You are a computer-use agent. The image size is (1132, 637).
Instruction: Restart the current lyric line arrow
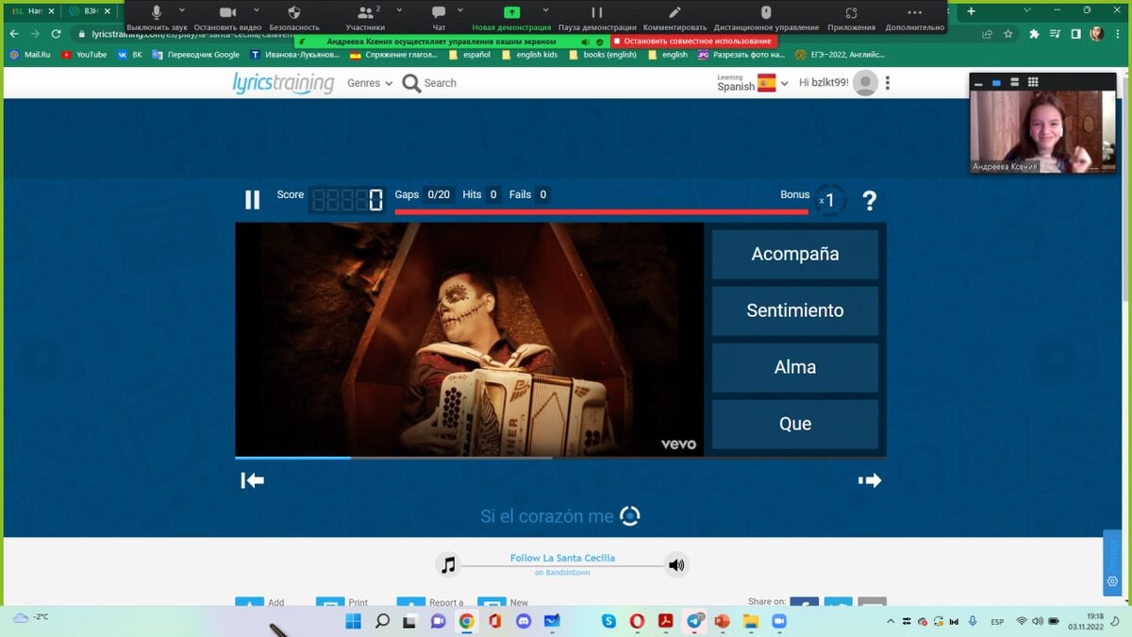pyautogui.click(x=252, y=480)
